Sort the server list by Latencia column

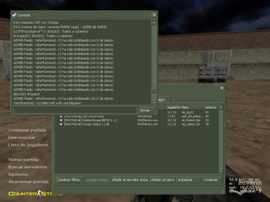pos(210,107)
